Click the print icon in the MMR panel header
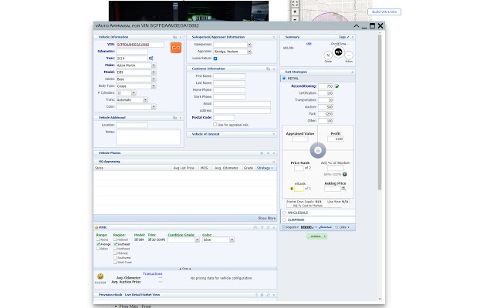The image size is (494, 308). [x=255, y=227]
